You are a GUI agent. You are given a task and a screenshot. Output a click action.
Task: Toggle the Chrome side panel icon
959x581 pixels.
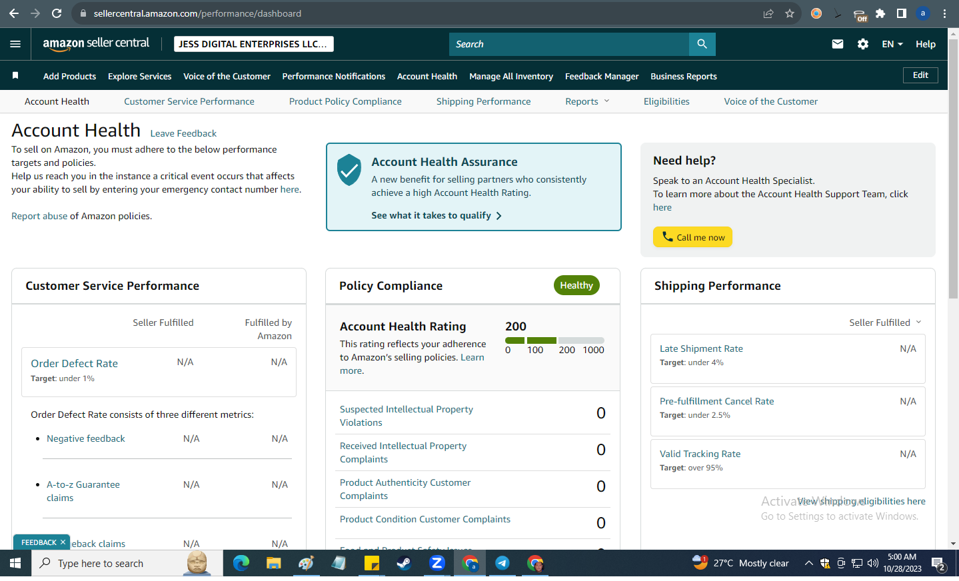pos(902,13)
